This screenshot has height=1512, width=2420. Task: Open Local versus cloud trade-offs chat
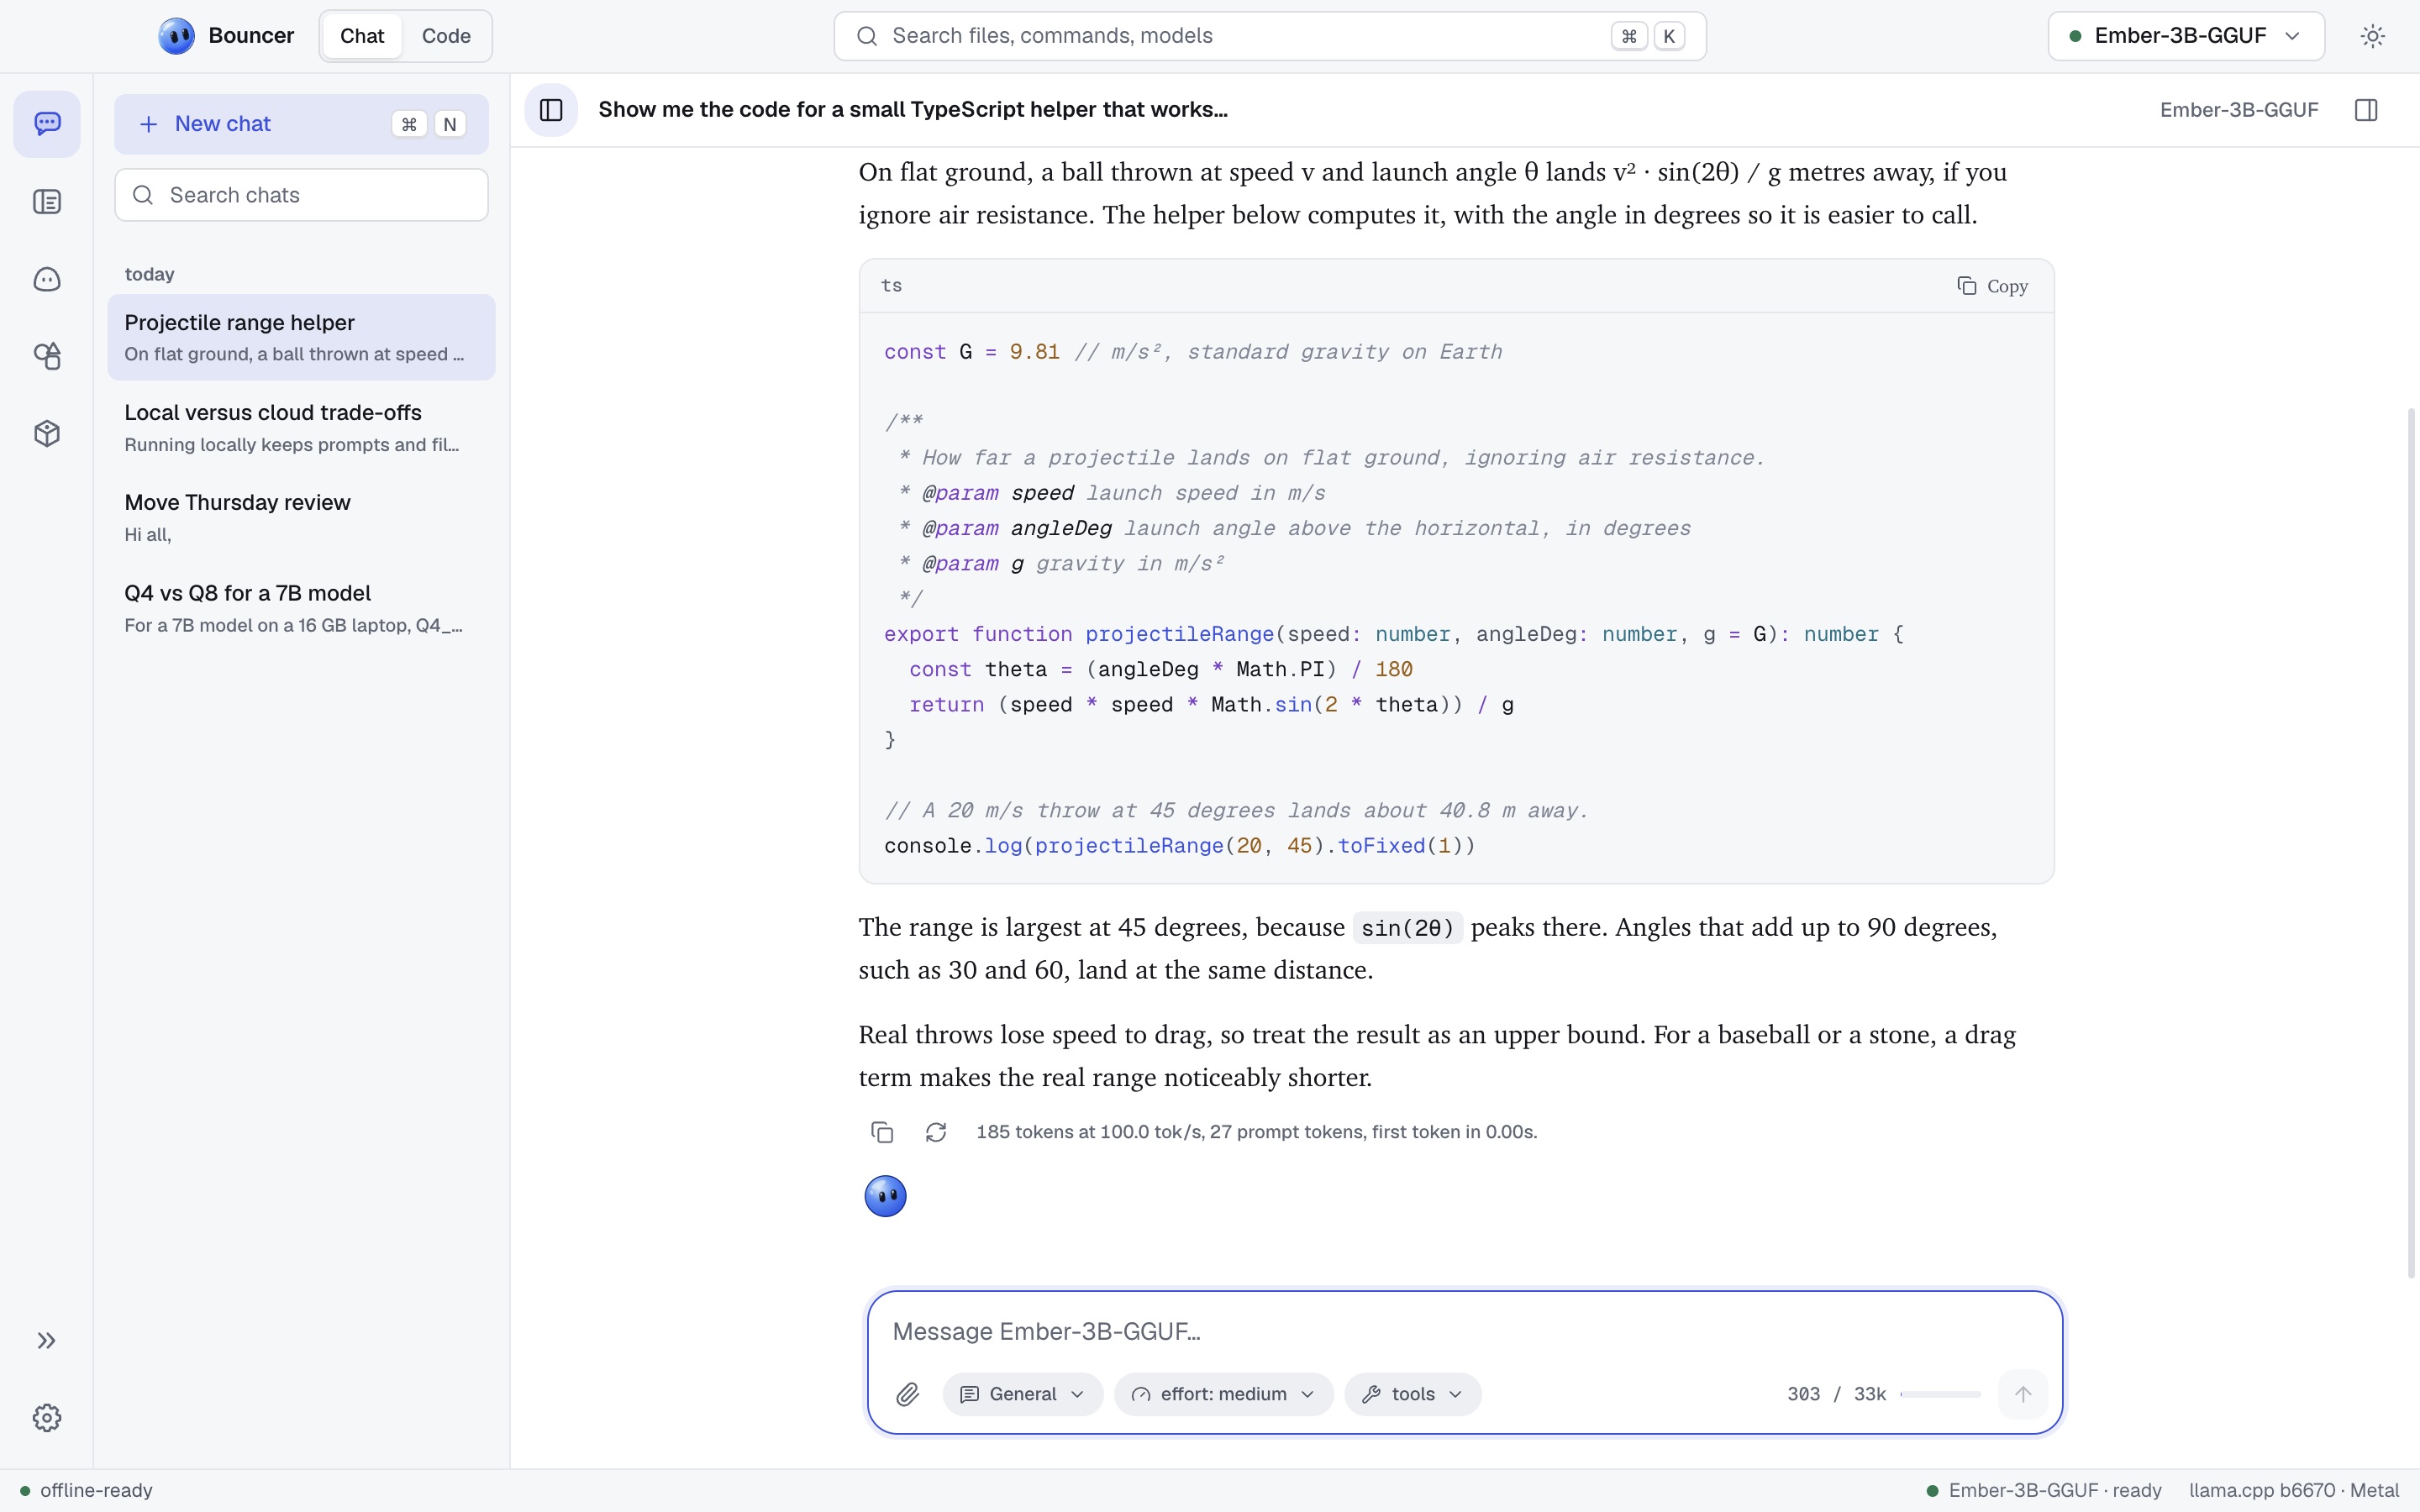click(x=301, y=427)
